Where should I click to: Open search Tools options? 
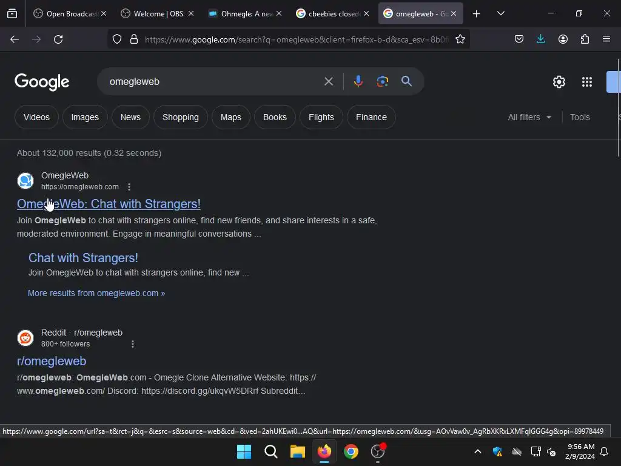click(x=580, y=117)
